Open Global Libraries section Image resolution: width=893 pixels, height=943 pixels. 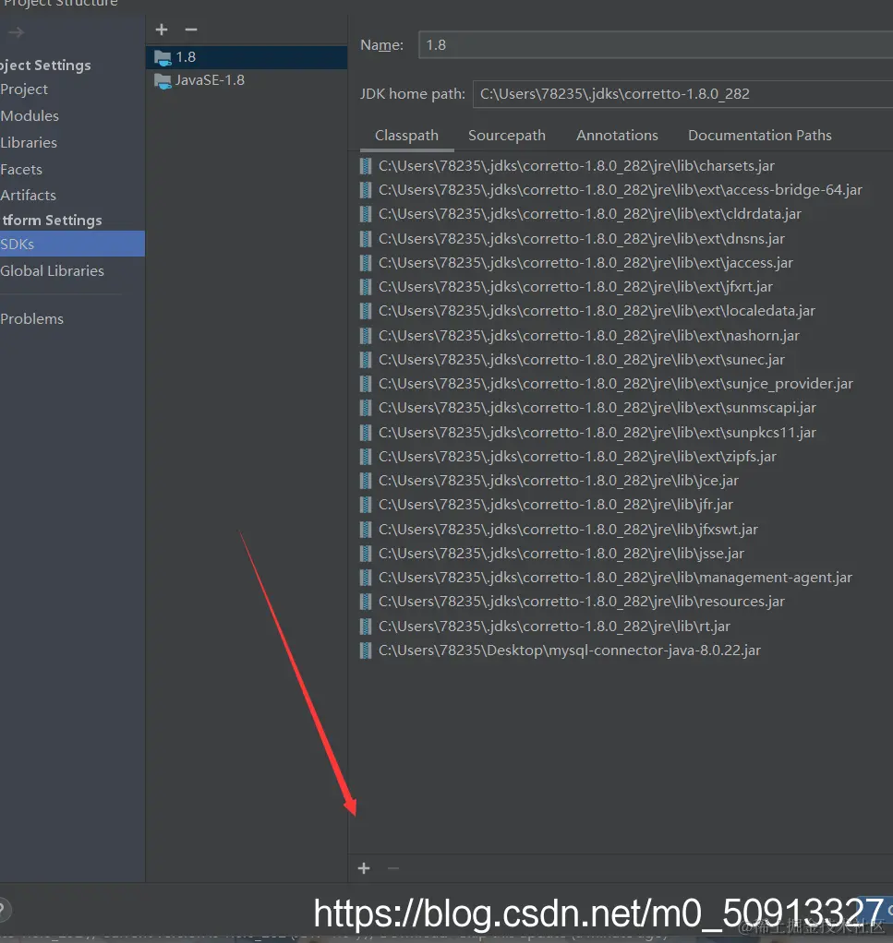click(x=53, y=270)
